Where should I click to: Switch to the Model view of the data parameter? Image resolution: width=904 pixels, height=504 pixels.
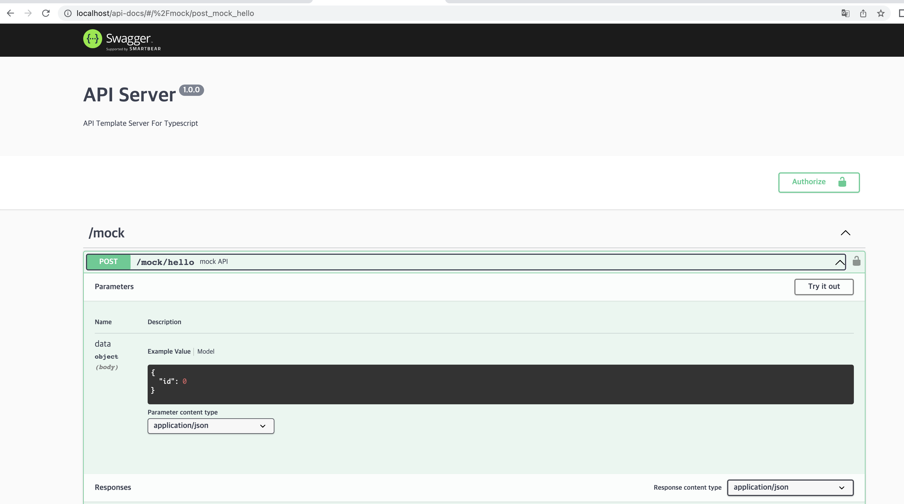(x=206, y=351)
